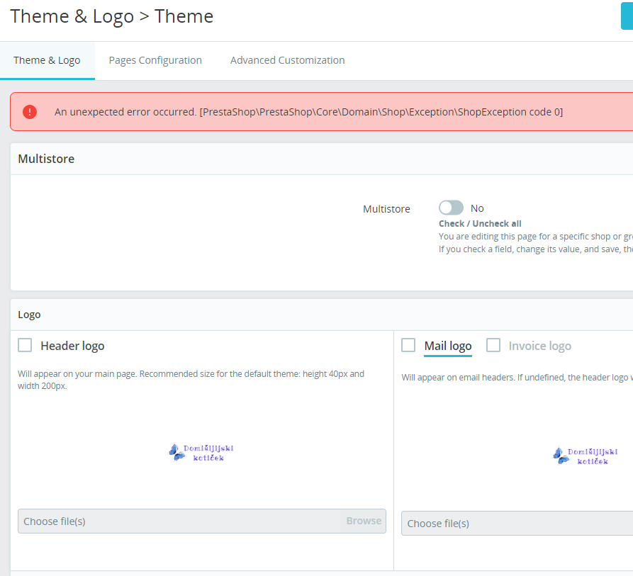This screenshot has height=576, width=633.
Task: Click the red error alert icon
Action: pos(29,111)
